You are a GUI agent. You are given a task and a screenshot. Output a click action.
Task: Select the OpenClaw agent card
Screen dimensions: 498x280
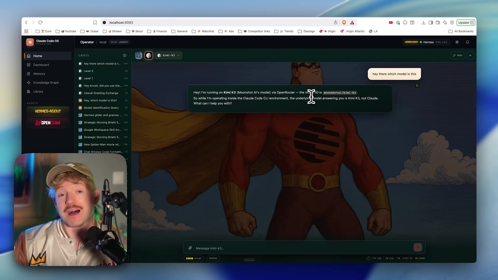click(48, 123)
